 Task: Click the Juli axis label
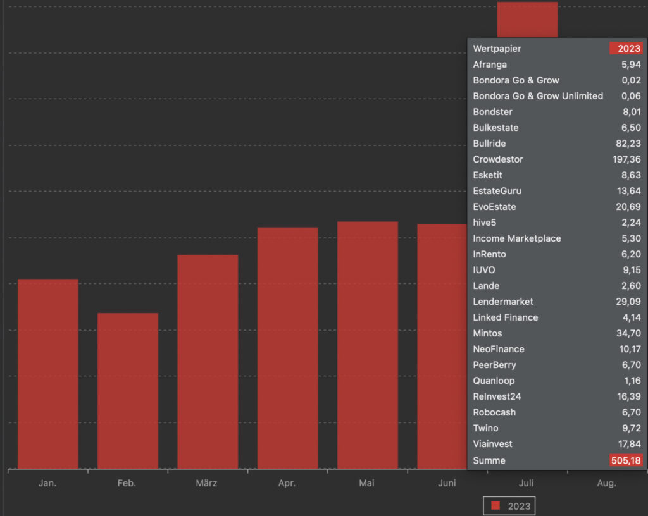tap(526, 483)
